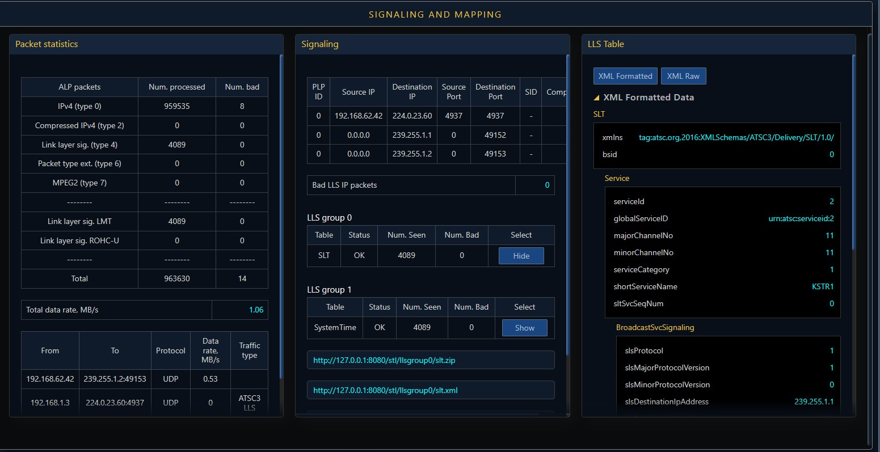Switch to XML Raw view

pyautogui.click(x=683, y=76)
